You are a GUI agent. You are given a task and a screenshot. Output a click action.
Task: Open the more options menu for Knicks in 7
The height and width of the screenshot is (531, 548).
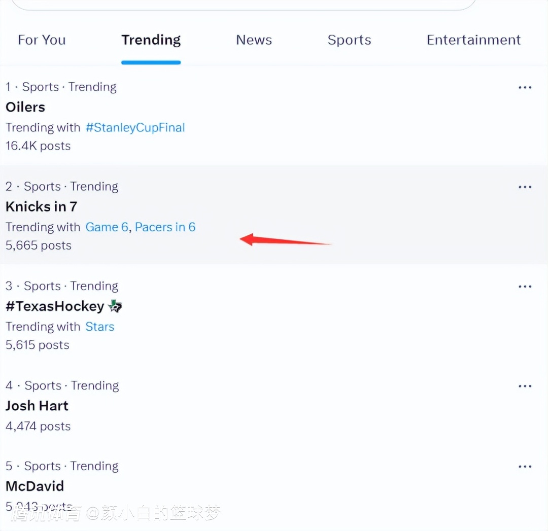click(x=525, y=187)
